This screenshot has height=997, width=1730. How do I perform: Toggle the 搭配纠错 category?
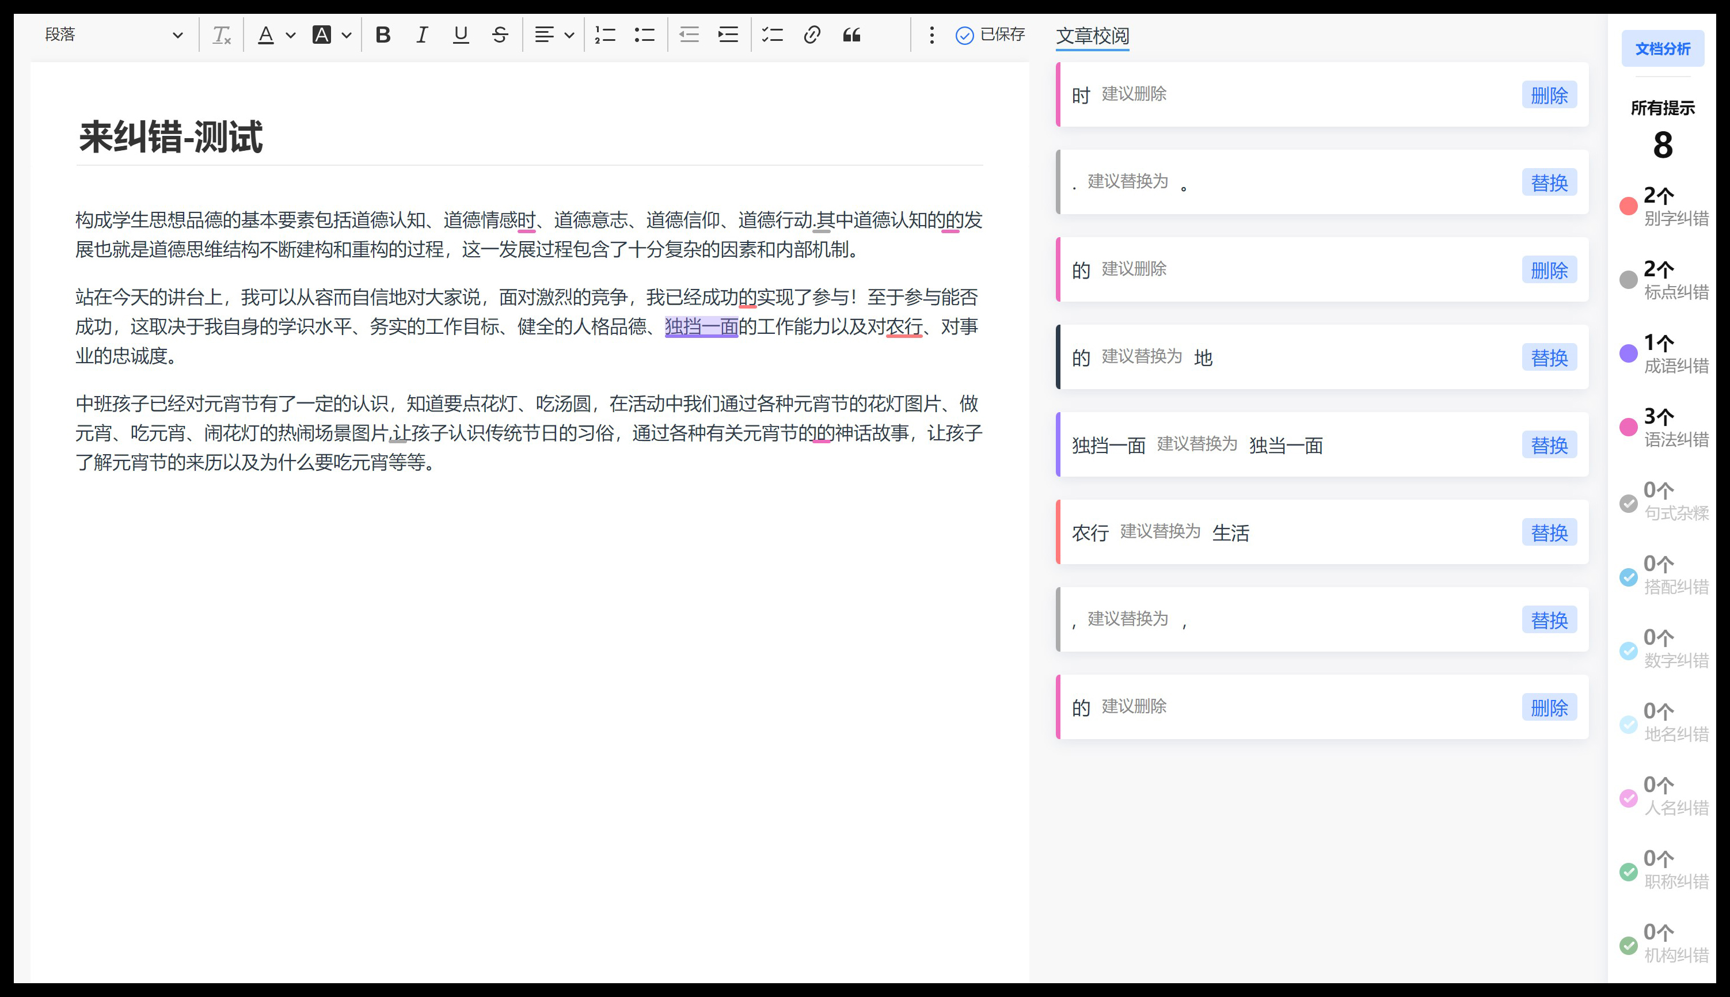click(x=1664, y=574)
